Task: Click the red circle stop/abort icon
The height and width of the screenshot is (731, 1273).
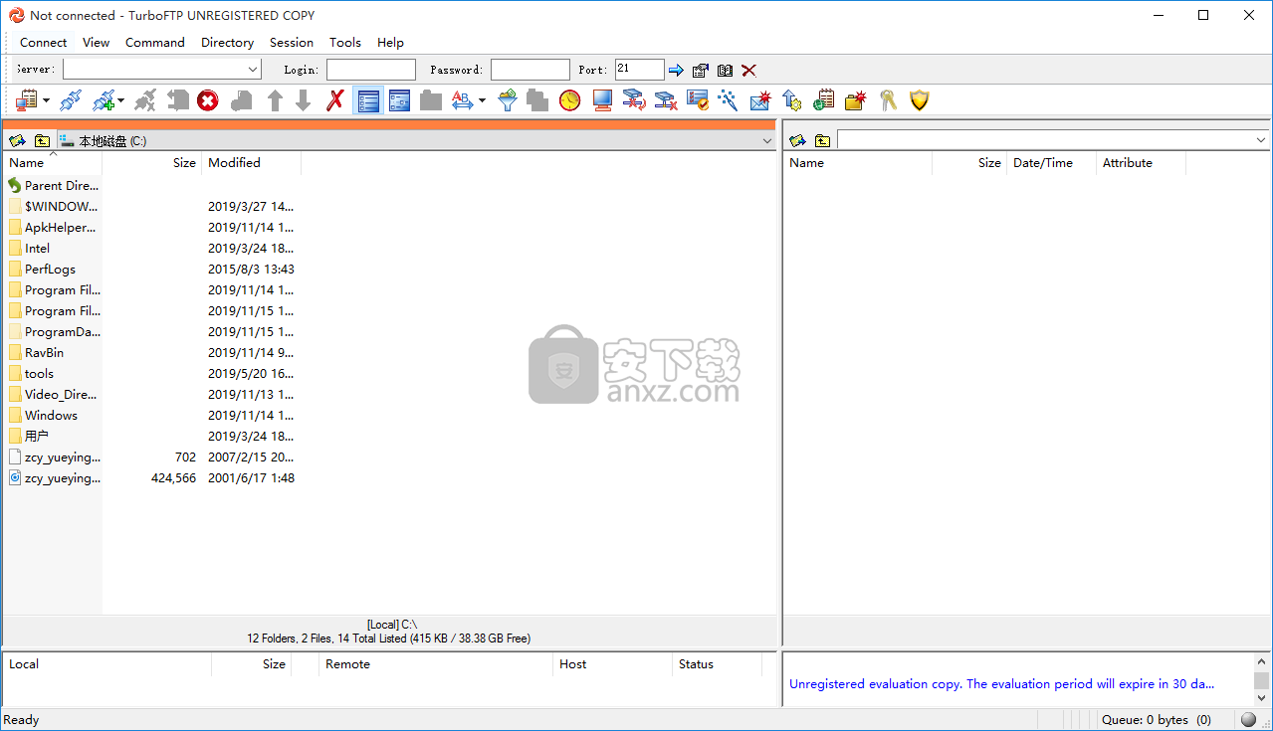Action: pyautogui.click(x=207, y=100)
